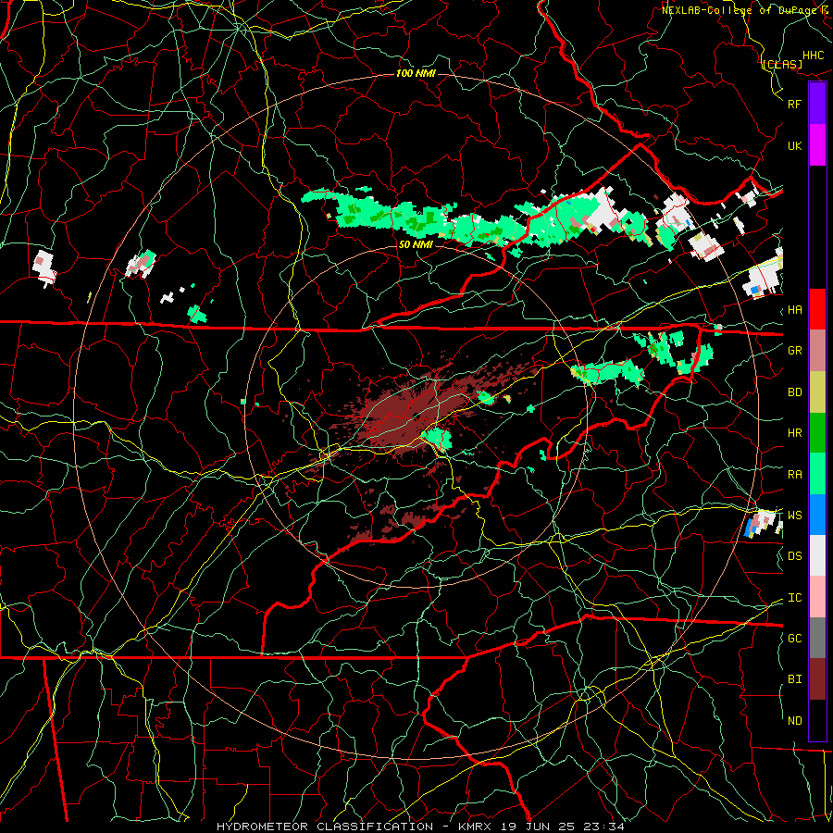Click the ND legend label

[x=795, y=721]
